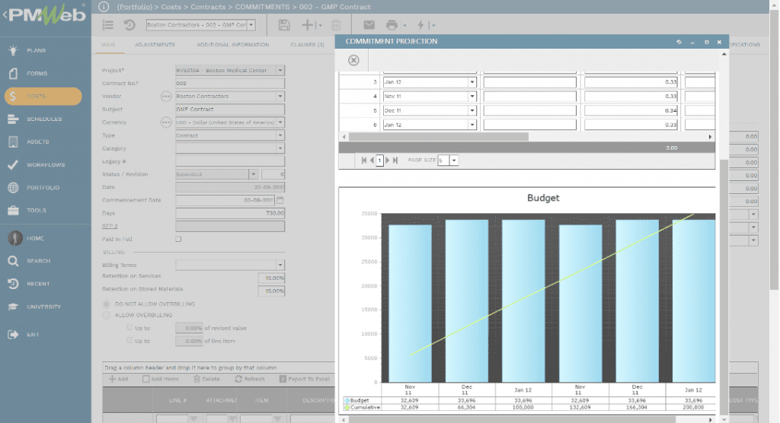Expand the Billing Terms dropdown
Screen dimensions: 780x423
point(280,265)
